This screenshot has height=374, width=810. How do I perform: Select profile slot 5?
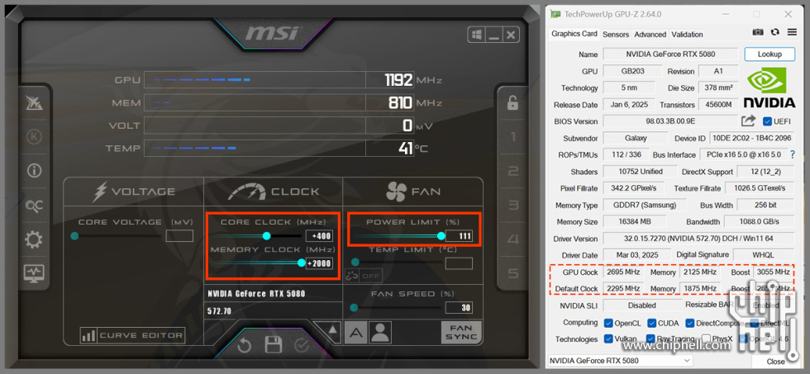(512, 273)
